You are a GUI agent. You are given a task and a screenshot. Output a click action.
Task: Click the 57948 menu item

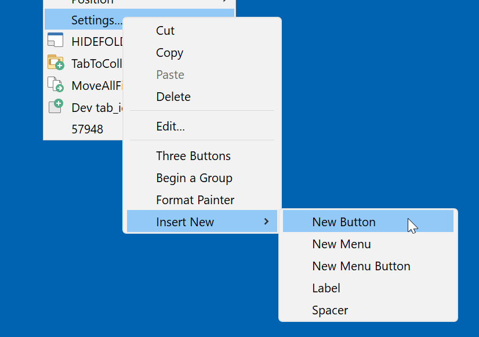click(87, 129)
